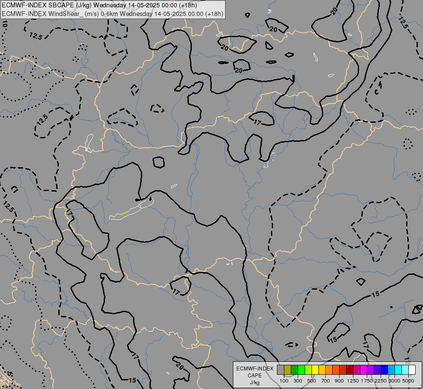
Task: Click the 300 legend value
Action: pos(298,381)
